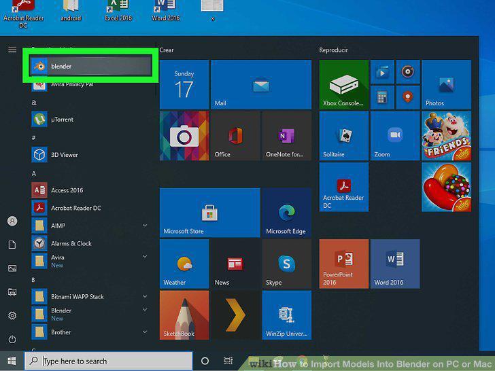Open the Candy Crush Saga tile
This screenshot has height=371, width=495.
coord(446,187)
